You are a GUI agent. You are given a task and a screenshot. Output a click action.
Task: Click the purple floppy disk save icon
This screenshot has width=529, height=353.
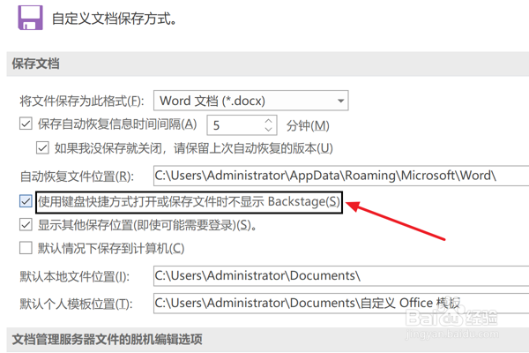click(30, 18)
